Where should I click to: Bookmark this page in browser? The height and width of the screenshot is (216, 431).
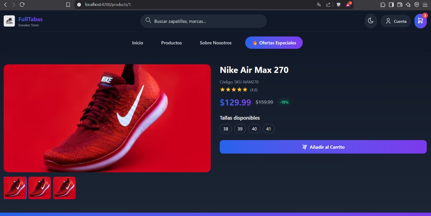[x=68, y=5]
